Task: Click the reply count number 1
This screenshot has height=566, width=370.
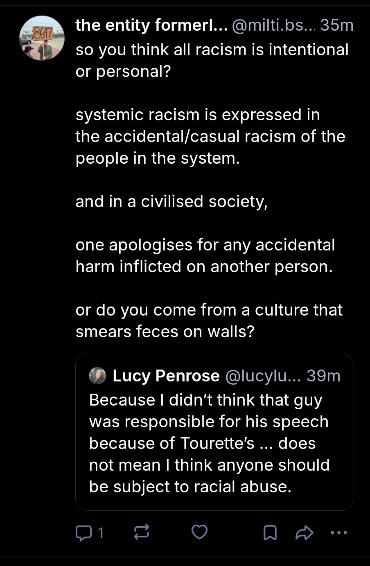Action: click(x=101, y=533)
